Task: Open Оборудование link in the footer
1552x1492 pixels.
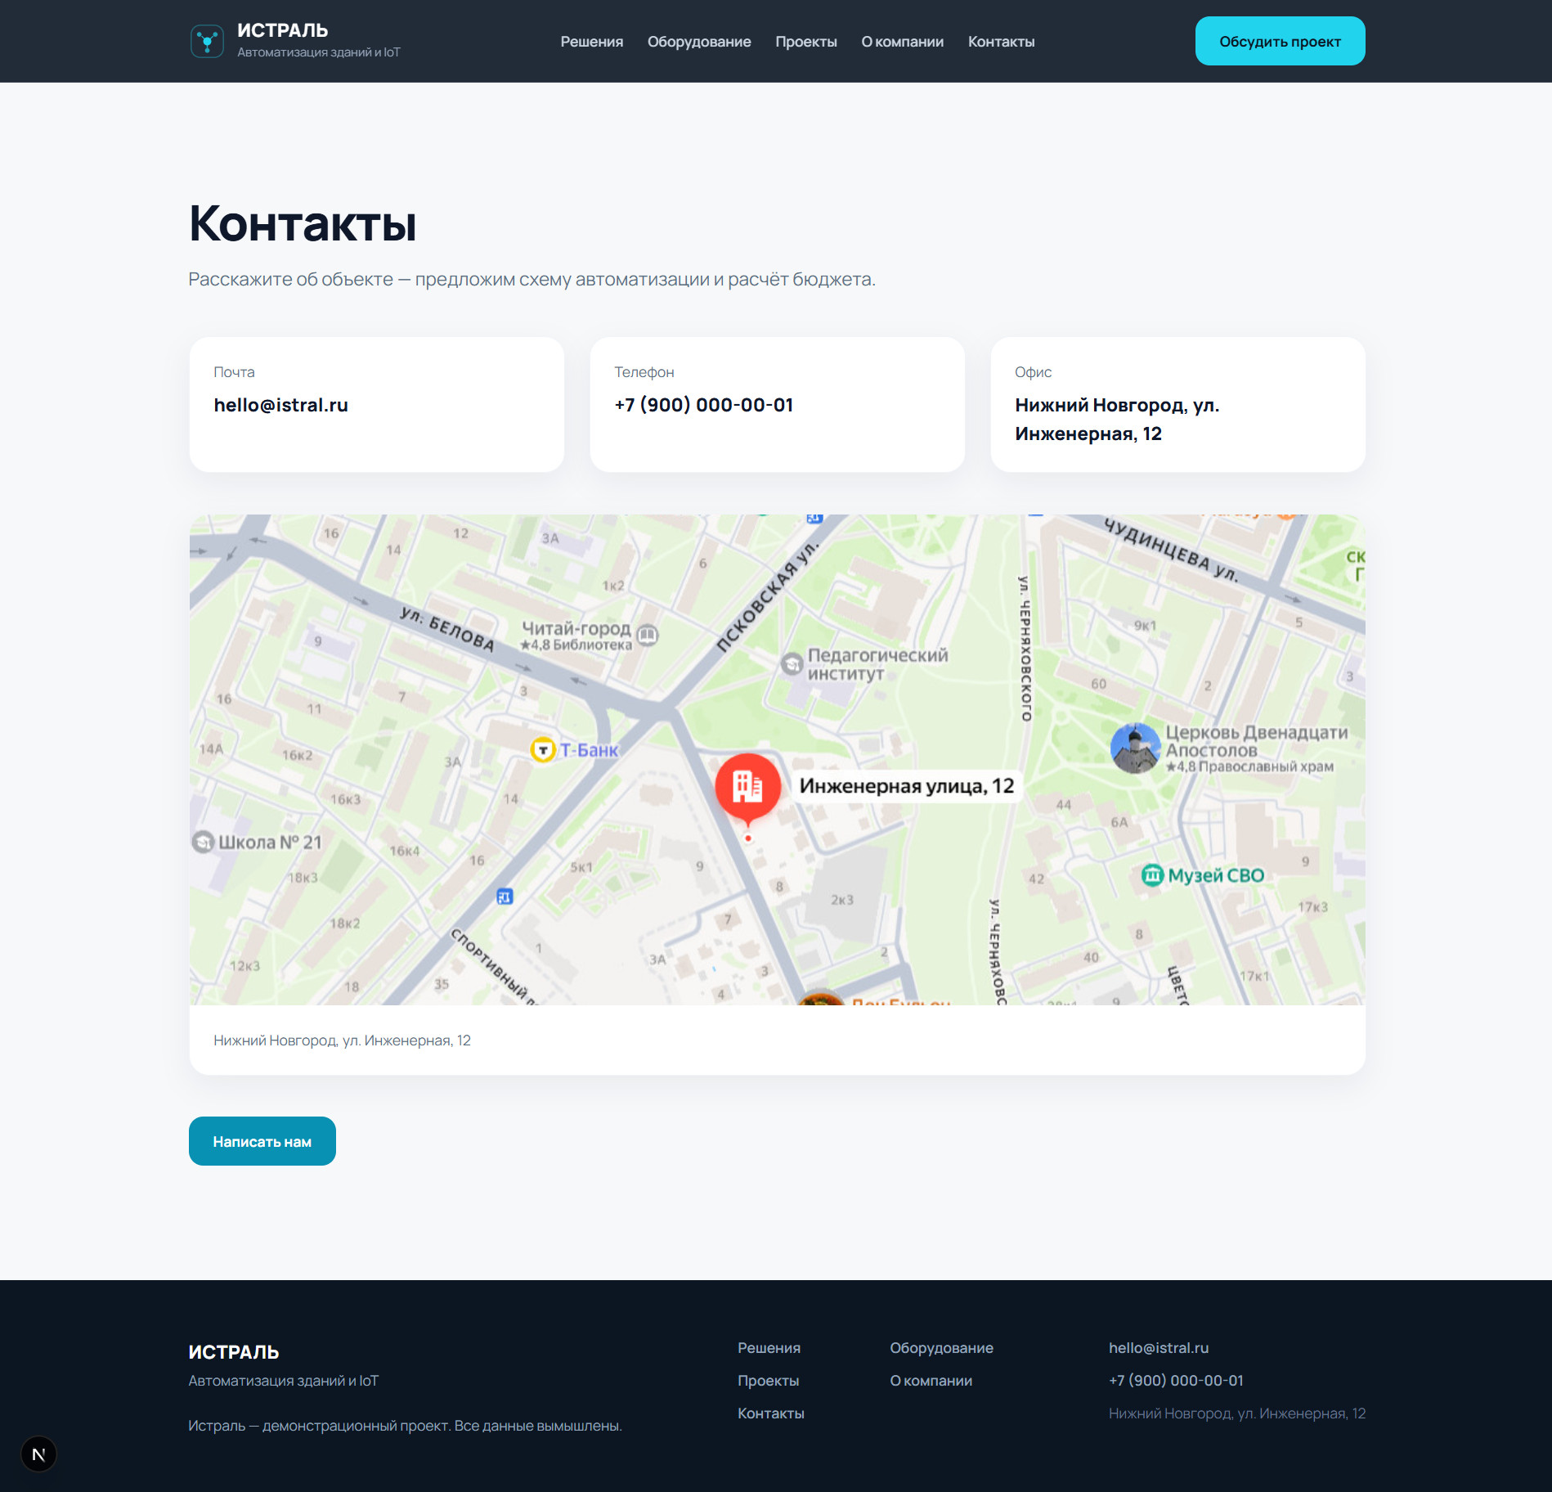Action: point(942,1347)
